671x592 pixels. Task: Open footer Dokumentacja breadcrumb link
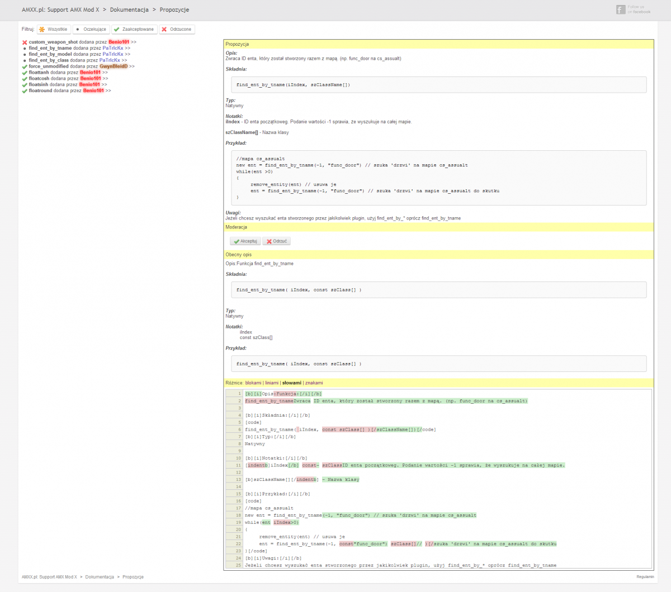[100, 577]
